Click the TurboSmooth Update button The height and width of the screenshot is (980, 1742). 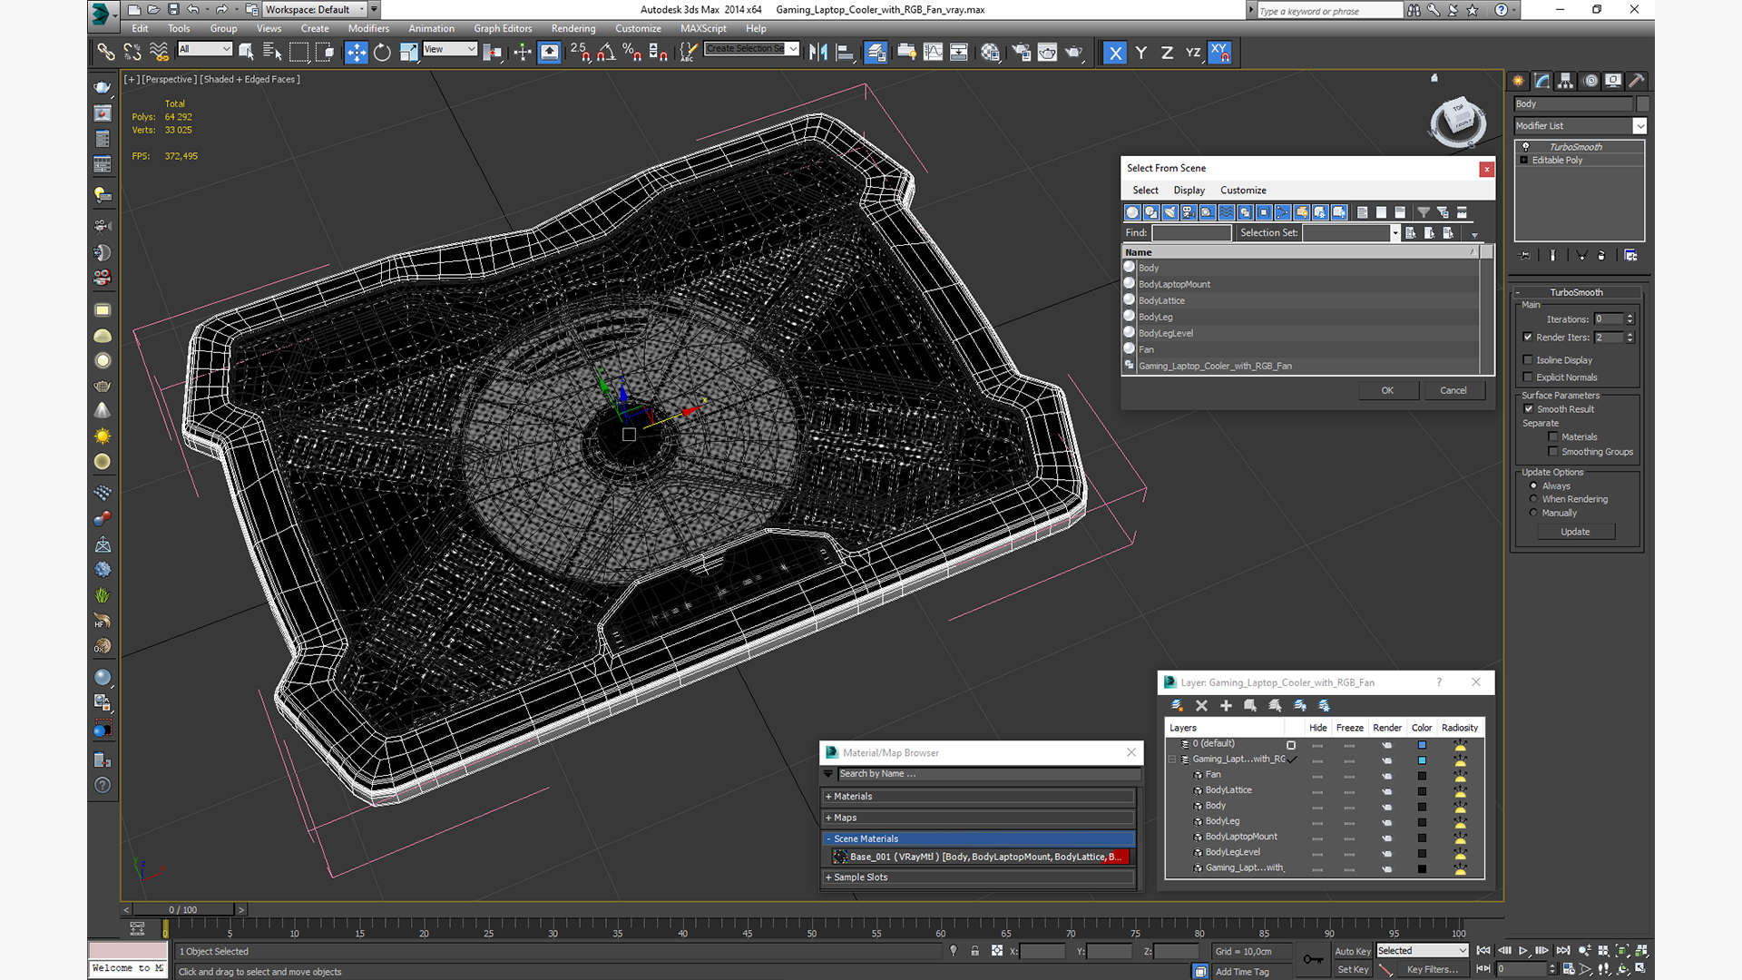tap(1575, 532)
